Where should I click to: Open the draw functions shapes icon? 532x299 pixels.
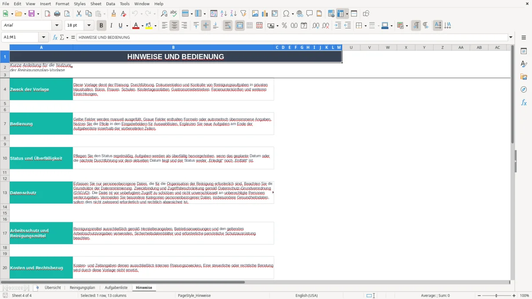tap(366, 14)
